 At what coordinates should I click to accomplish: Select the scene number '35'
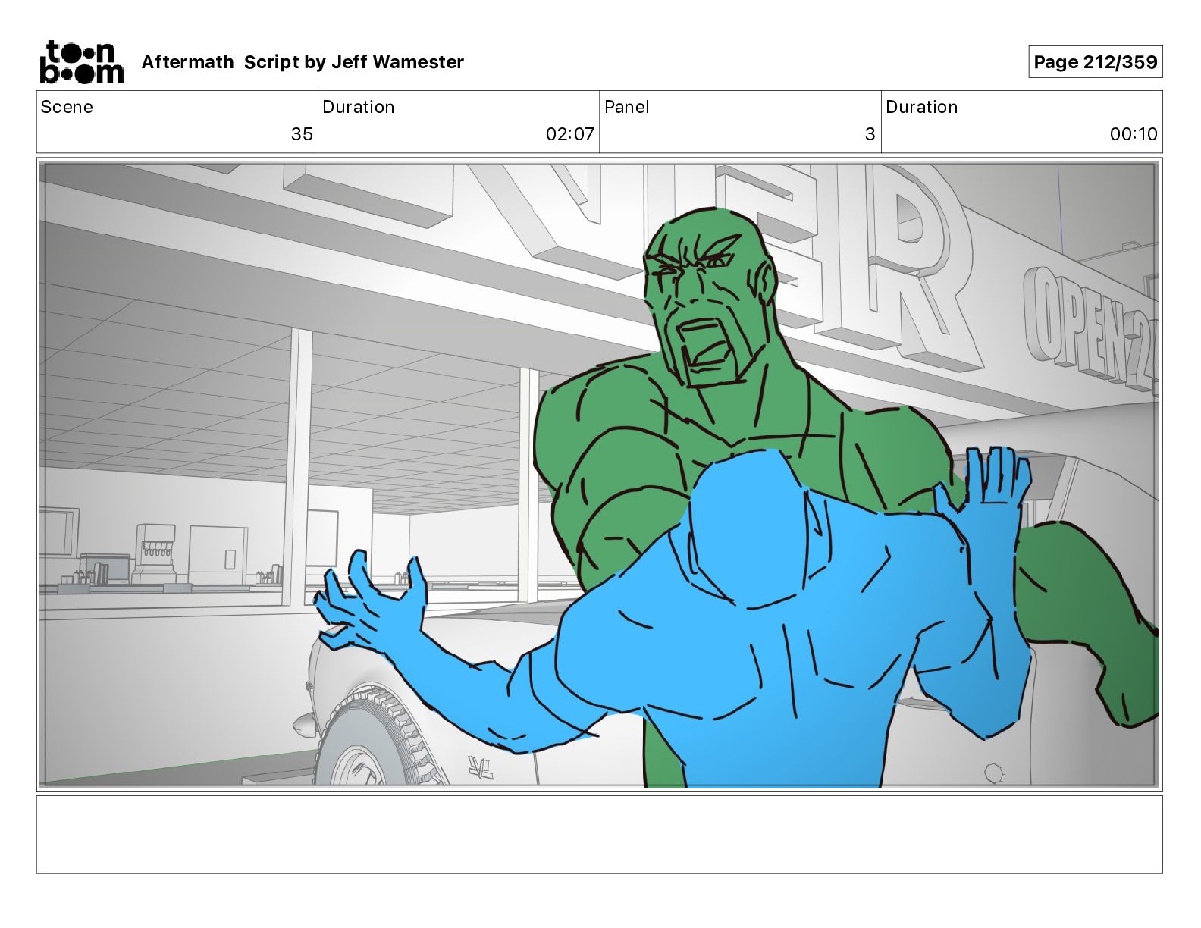click(302, 134)
